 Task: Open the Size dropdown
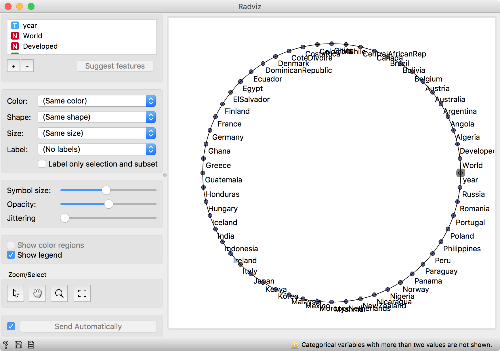(97, 133)
